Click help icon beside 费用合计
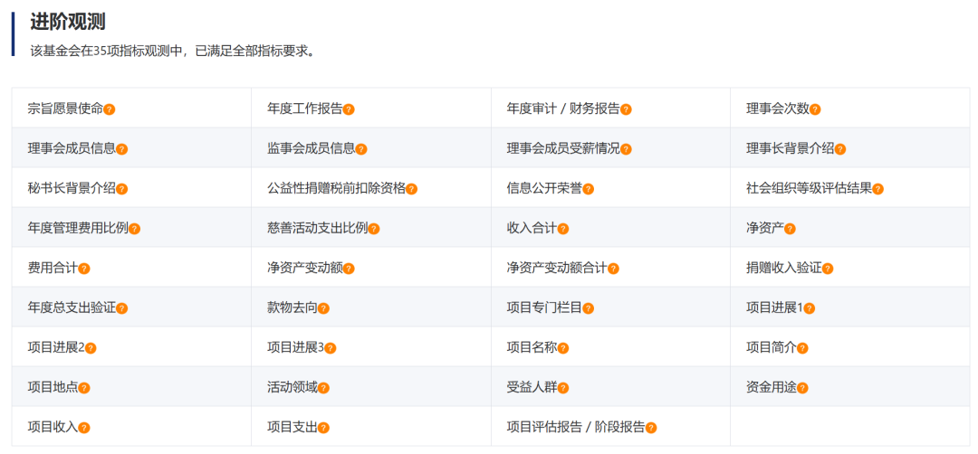 [x=84, y=269]
